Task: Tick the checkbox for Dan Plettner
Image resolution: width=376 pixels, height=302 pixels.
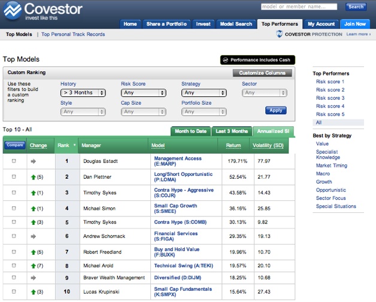Action: (14, 177)
